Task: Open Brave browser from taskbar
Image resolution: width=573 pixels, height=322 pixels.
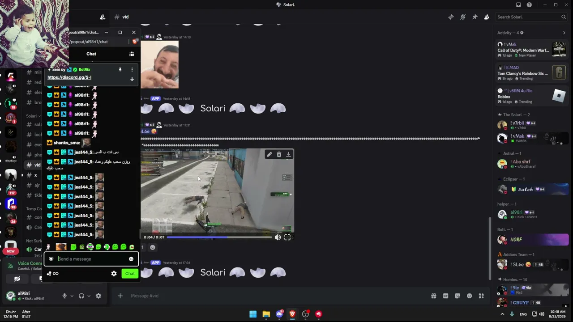Action: [292, 314]
